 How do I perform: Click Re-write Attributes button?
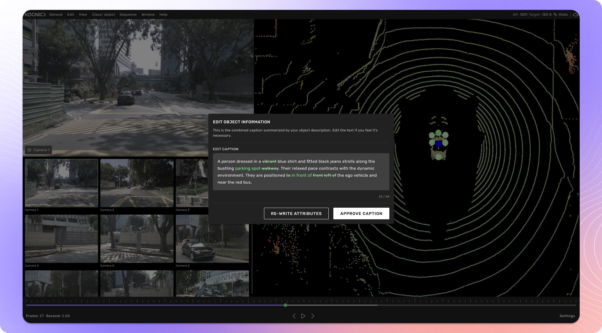296,213
